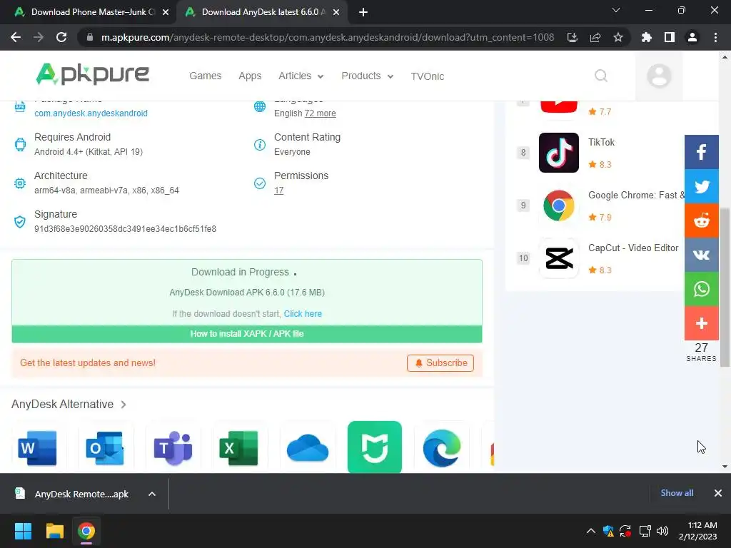Open Microsoft Edge alternative app
This screenshot has height=548, width=731.
(x=441, y=448)
